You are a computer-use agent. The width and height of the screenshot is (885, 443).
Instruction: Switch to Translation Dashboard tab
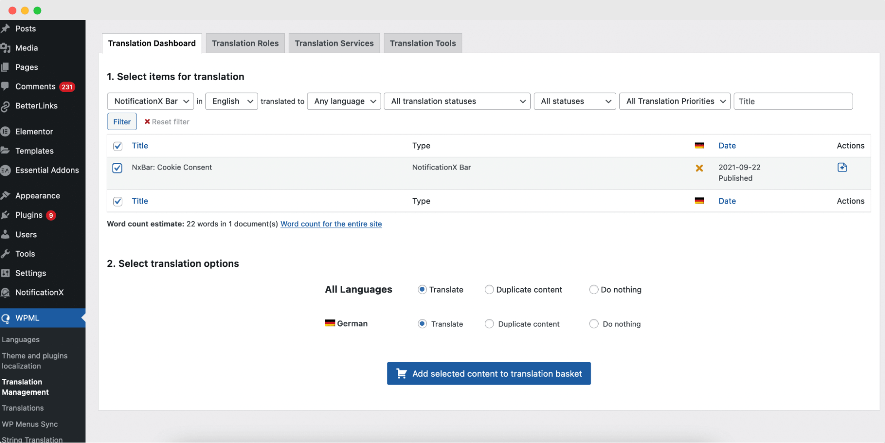point(152,43)
